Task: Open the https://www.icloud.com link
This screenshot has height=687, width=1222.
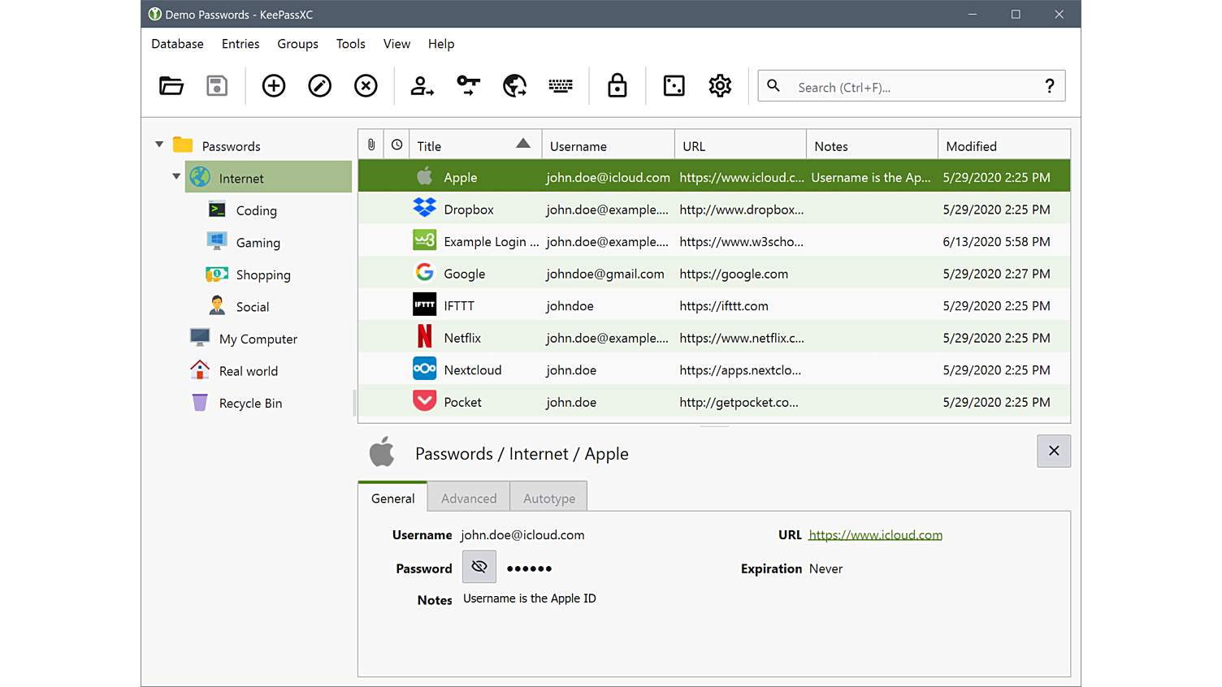Action: pyautogui.click(x=875, y=534)
